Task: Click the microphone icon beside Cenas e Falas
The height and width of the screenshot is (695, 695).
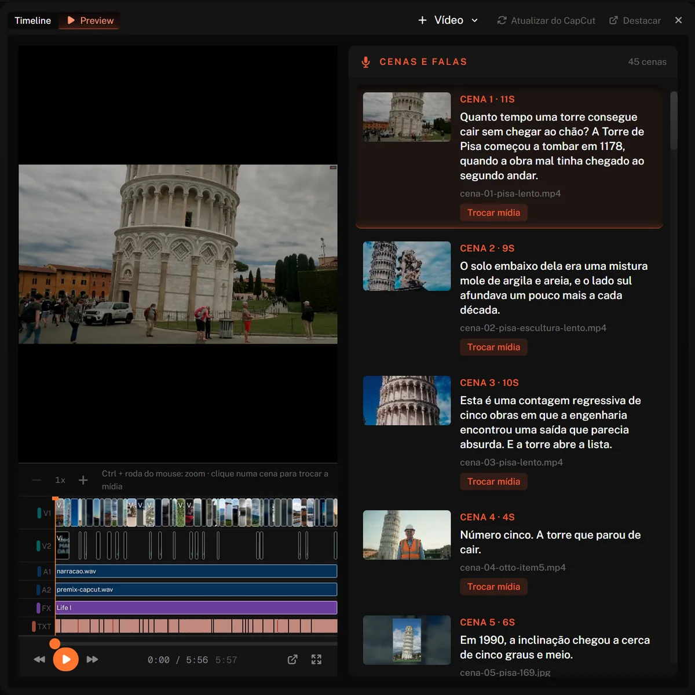Action: pyautogui.click(x=365, y=62)
